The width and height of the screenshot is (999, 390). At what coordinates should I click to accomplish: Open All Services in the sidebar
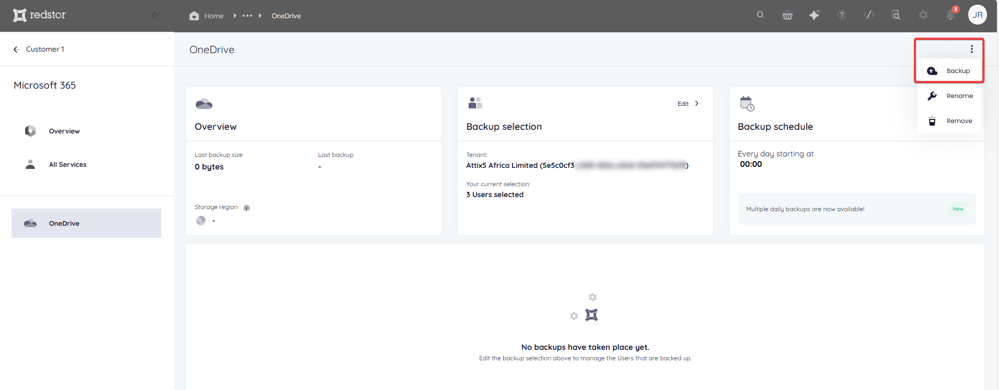coord(68,165)
